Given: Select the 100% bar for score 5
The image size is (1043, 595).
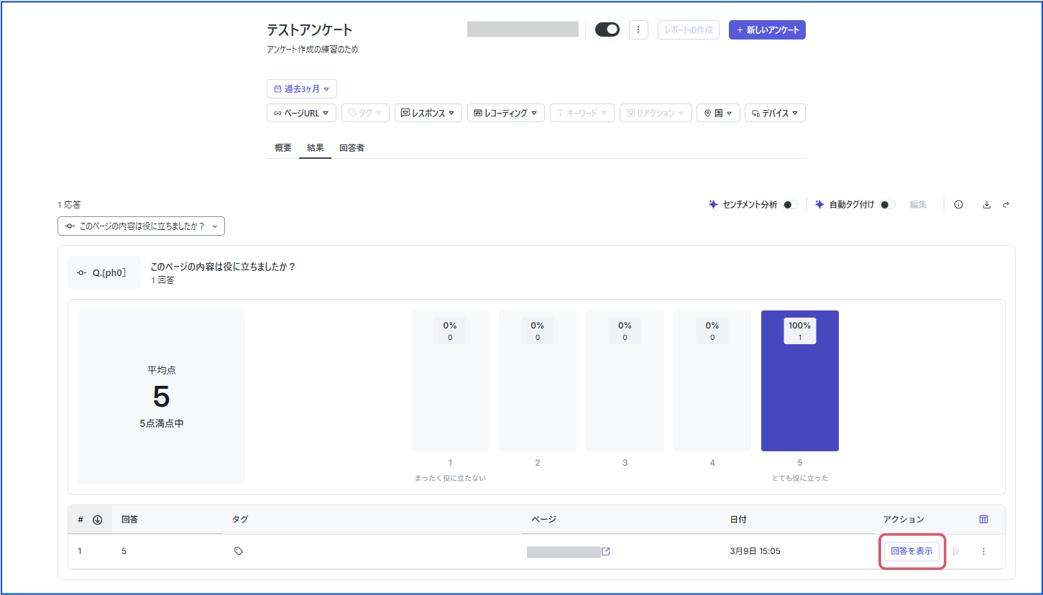Looking at the screenshot, I should click(x=799, y=381).
